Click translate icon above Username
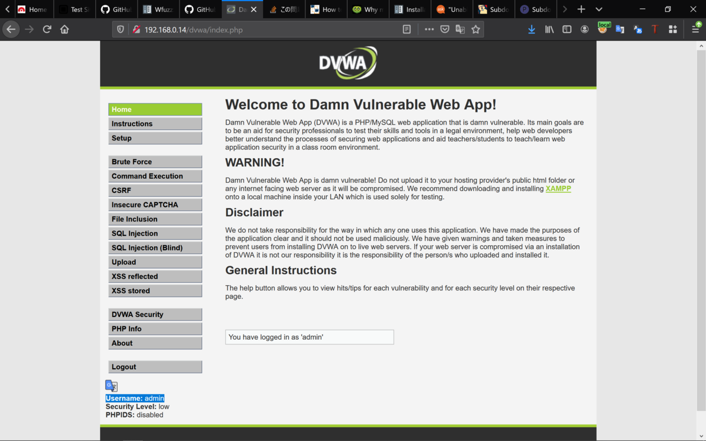706x441 pixels. pos(111,386)
